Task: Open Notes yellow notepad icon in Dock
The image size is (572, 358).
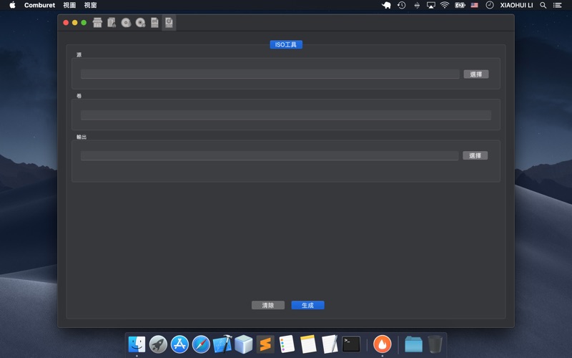Action: (308, 344)
